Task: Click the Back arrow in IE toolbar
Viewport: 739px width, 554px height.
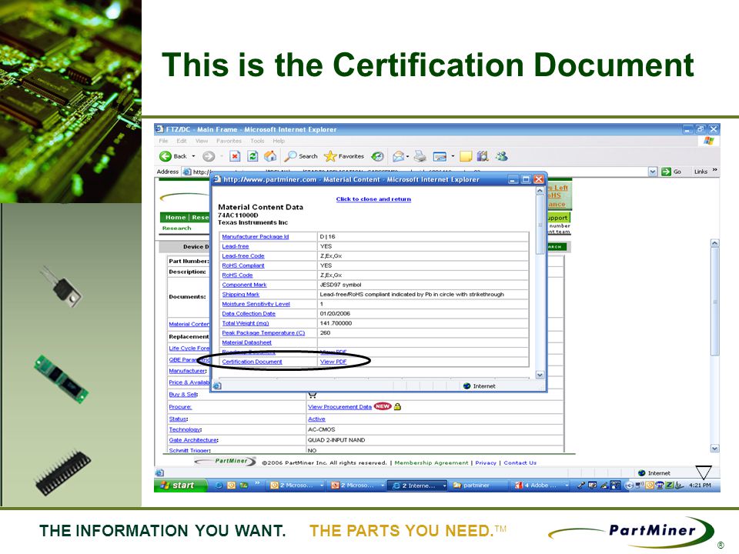Action: tap(166, 156)
